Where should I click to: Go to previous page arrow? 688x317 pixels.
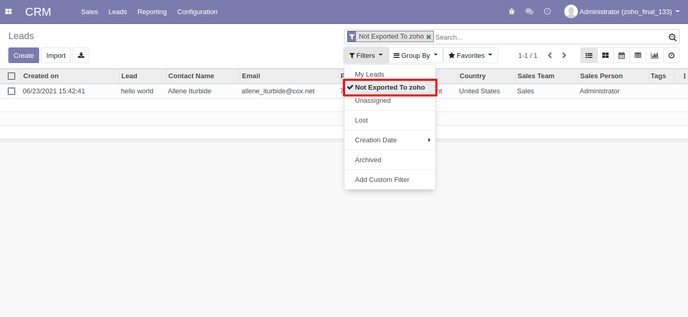550,55
